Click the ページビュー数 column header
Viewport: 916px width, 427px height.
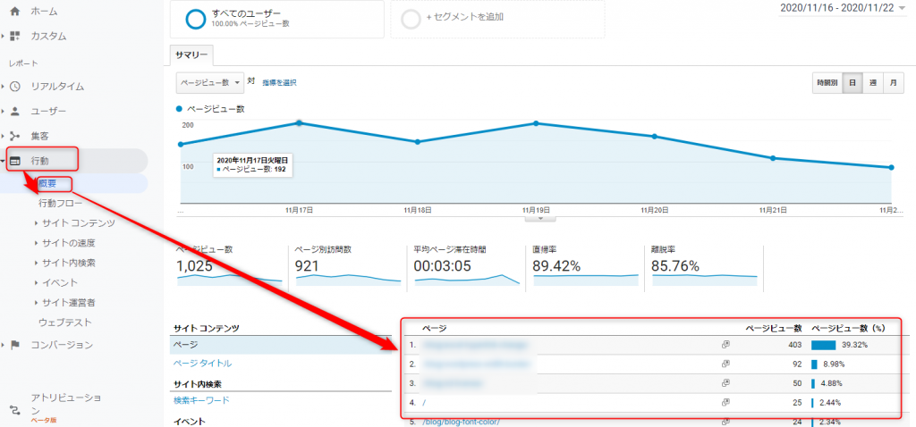[x=773, y=329]
